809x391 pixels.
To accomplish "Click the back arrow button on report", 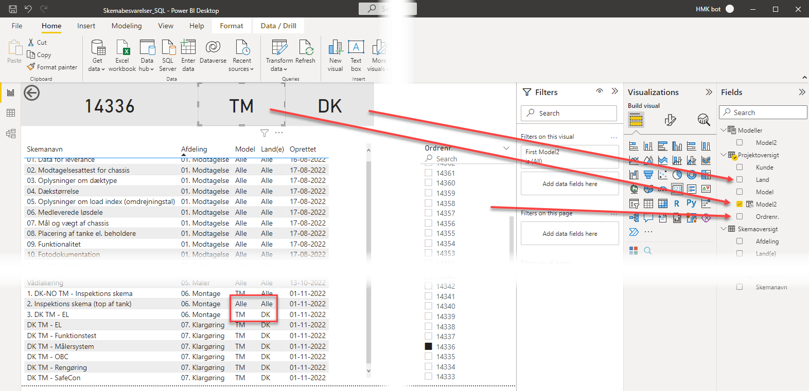I will pos(32,93).
